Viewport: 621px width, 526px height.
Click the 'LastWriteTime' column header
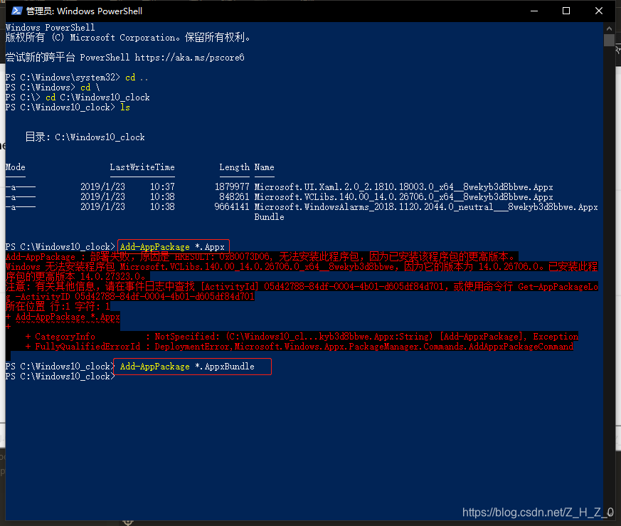click(142, 167)
